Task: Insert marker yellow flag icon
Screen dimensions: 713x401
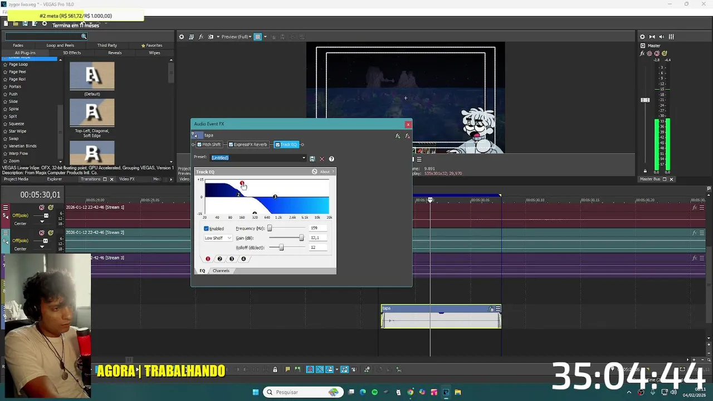Action: pos(287,369)
